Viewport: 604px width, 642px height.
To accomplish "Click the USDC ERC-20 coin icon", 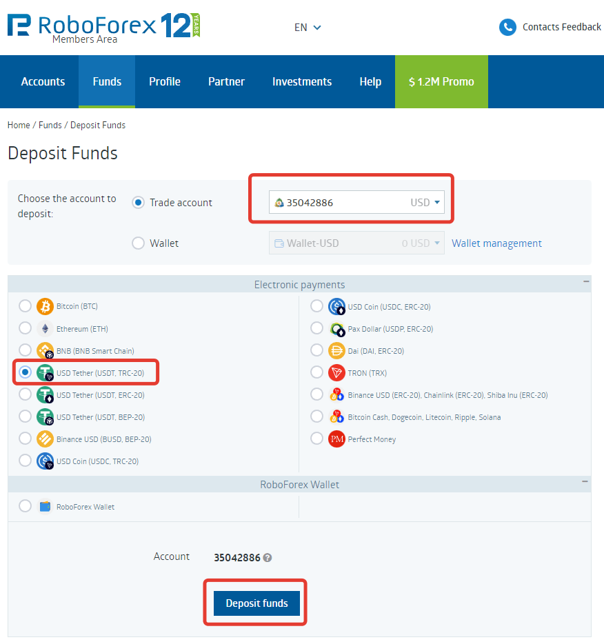I will [336, 307].
